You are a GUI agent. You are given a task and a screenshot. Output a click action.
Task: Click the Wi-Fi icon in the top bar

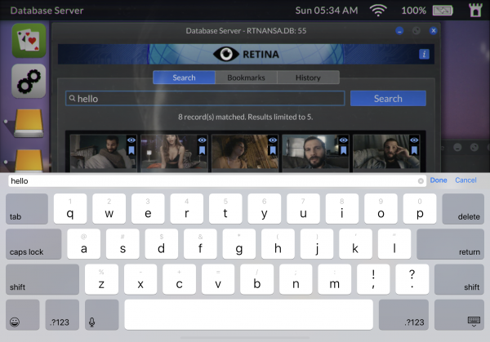click(x=378, y=11)
